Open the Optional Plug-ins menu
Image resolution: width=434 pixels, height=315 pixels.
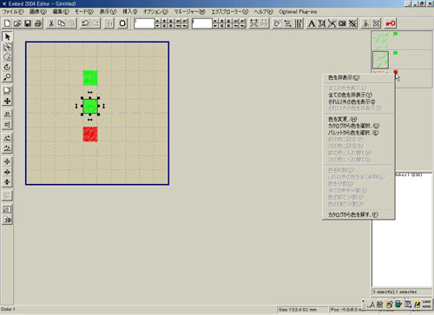[x=298, y=11]
